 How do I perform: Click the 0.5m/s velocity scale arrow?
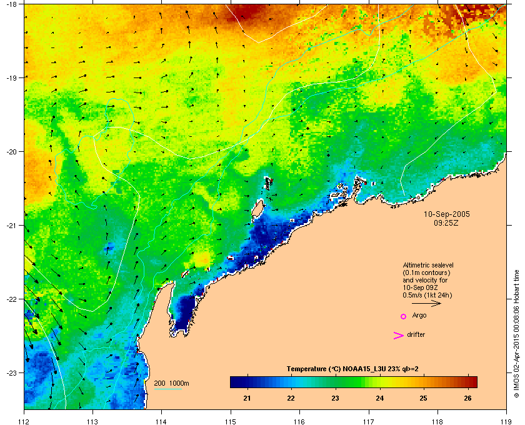[426, 304]
